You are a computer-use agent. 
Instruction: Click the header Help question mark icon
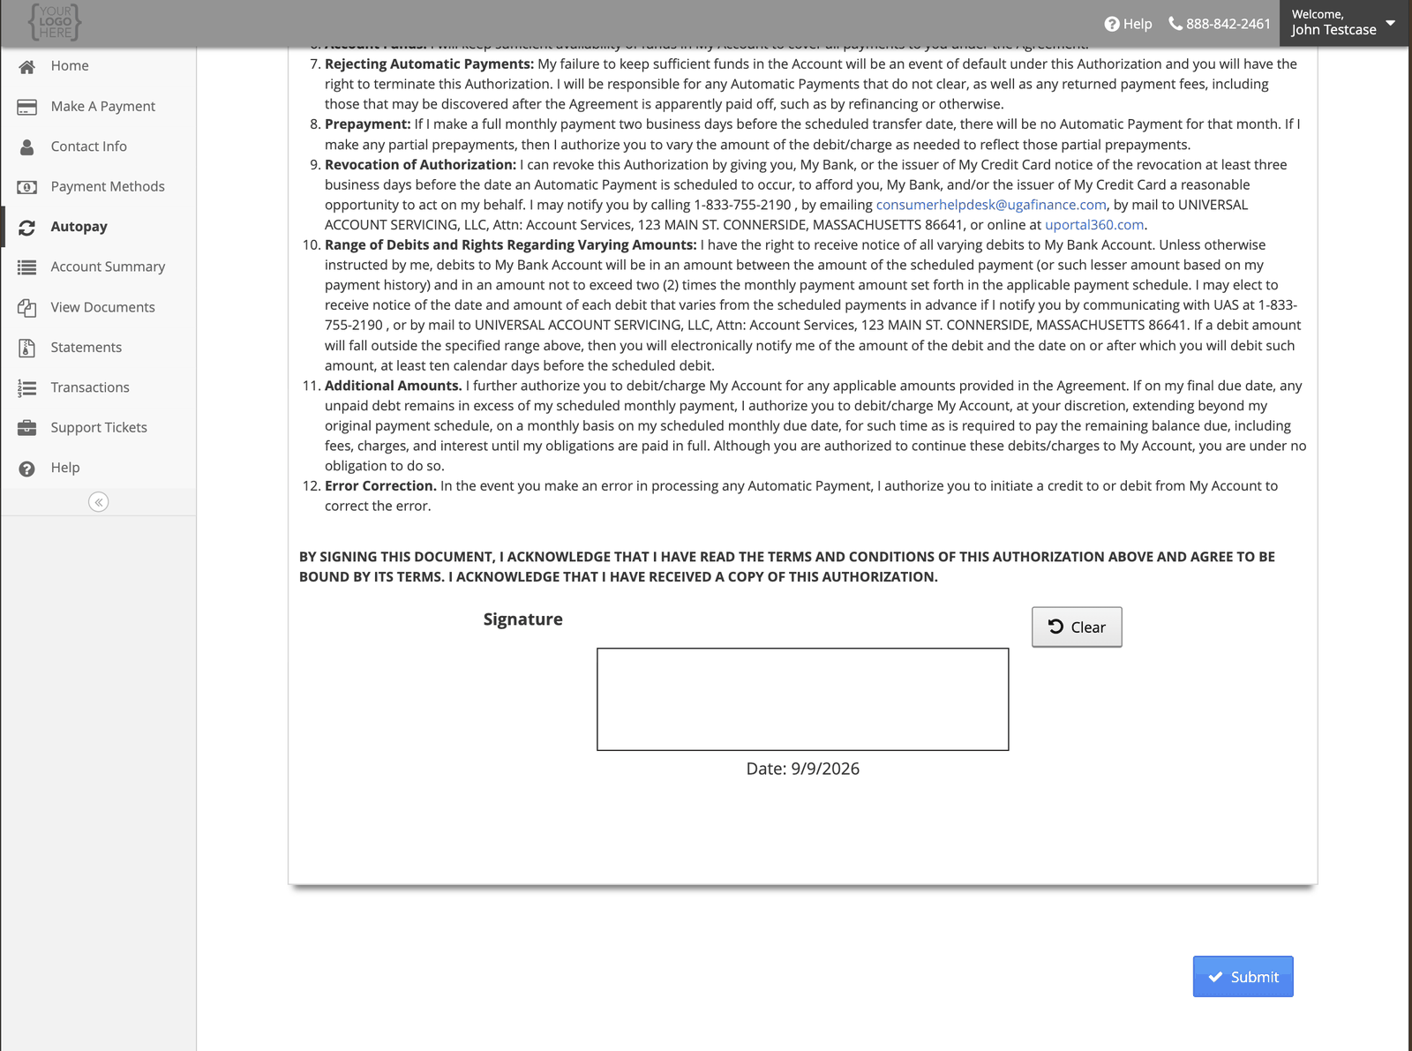pos(1112,25)
